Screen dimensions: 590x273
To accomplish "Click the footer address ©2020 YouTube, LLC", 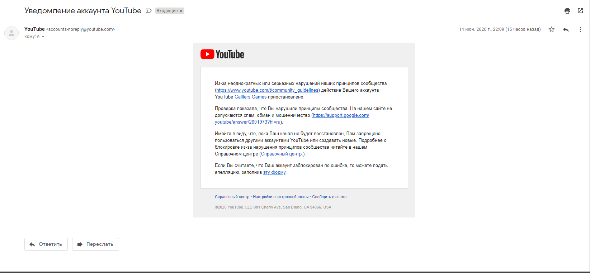I will 273,207.
